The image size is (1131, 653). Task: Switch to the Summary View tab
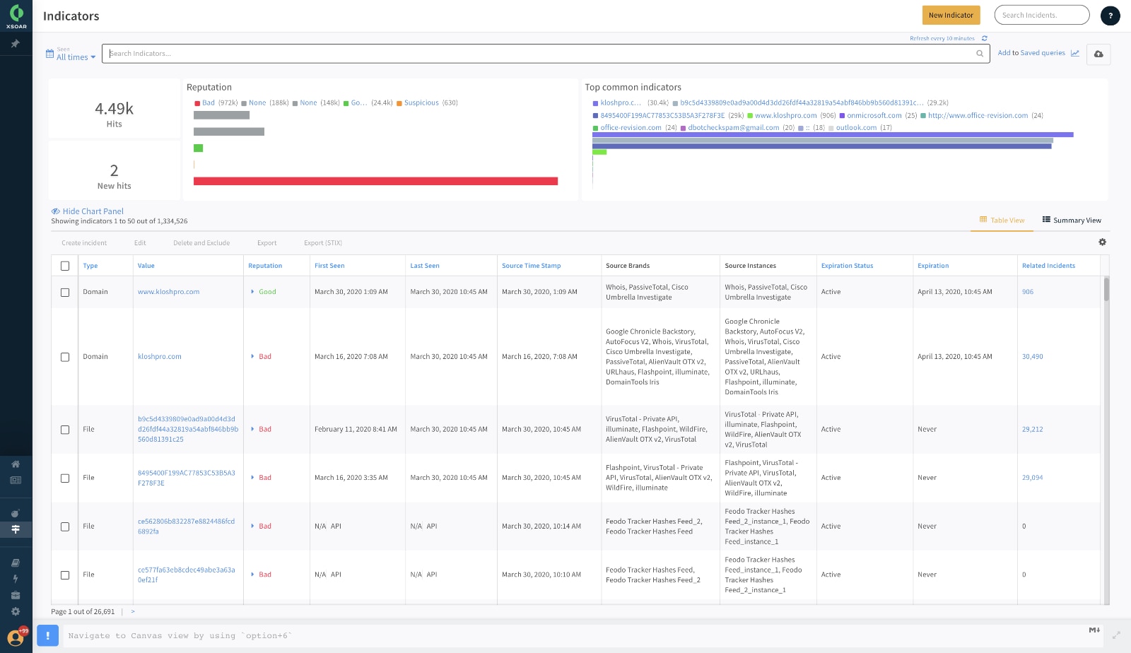click(1071, 220)
